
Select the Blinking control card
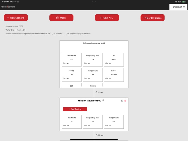93,85
